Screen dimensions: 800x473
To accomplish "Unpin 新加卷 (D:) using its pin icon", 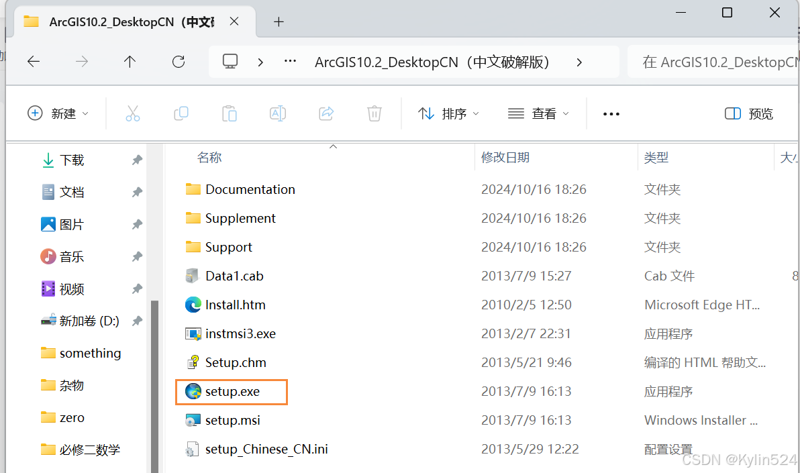I will point(137,321).
